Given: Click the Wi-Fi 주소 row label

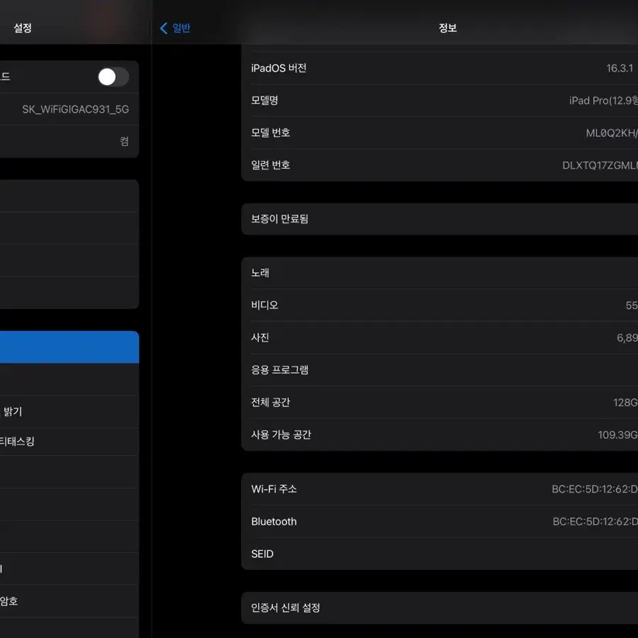Looking at the screenshot, I should (x=274, y=489).
